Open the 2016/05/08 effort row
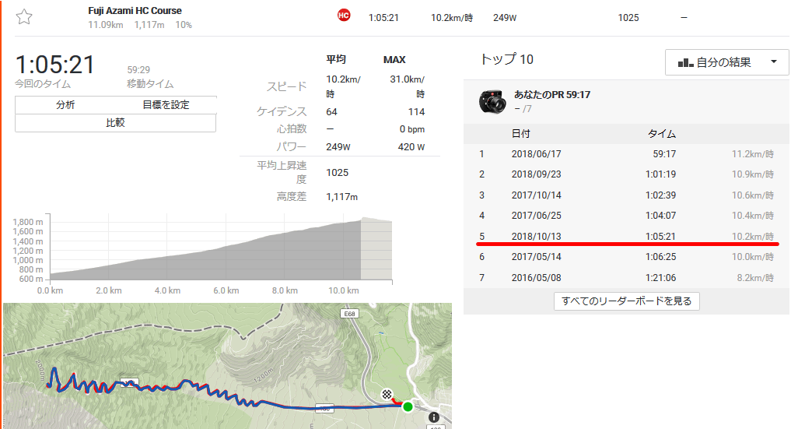The width and height of the screenshot is (791, 429). coord(626,278)
